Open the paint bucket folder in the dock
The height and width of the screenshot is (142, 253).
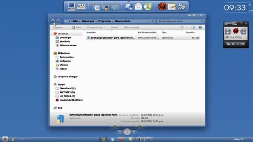106,7
